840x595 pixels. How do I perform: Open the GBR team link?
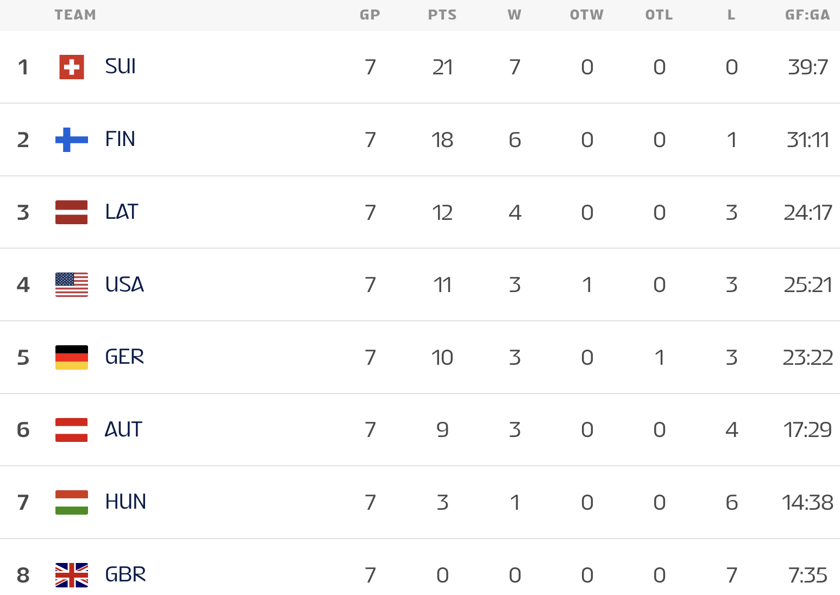click(x=126, y=574)
